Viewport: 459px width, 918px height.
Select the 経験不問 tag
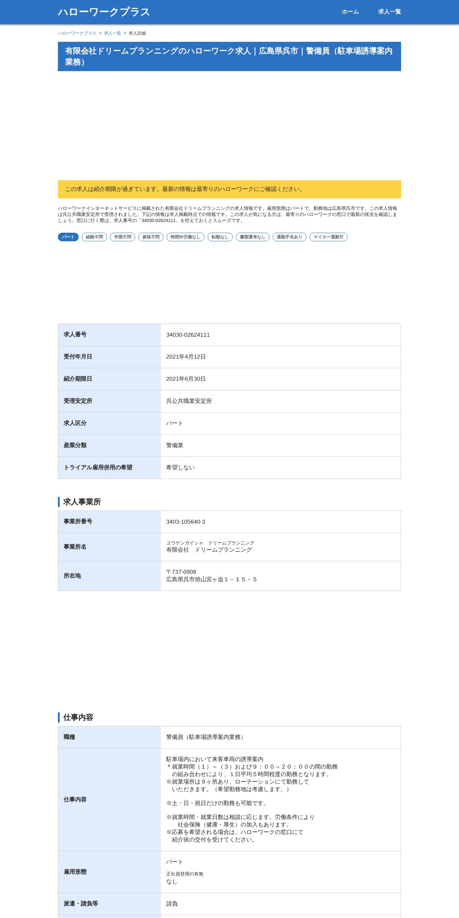(x=94, y=237)
